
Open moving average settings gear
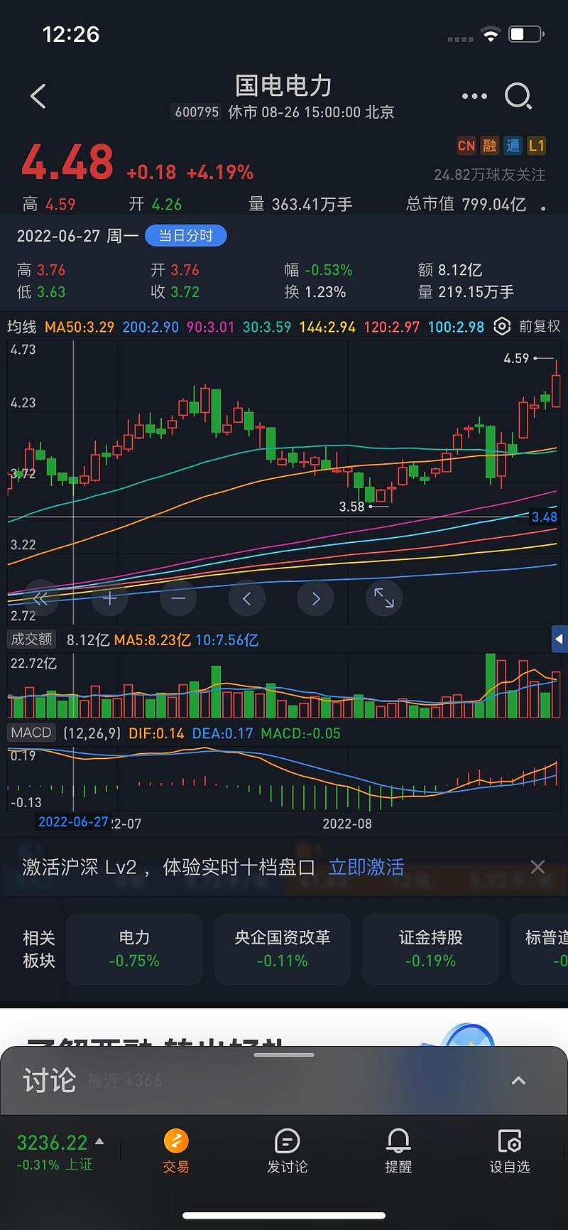502,326
